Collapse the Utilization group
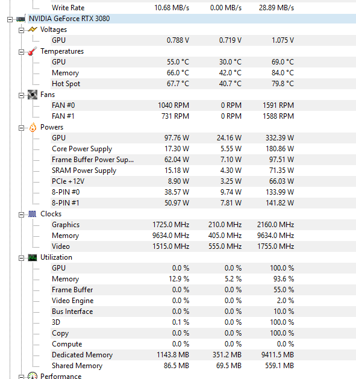The width and height of the screenshot is (356, 379). tap(21, 258)
